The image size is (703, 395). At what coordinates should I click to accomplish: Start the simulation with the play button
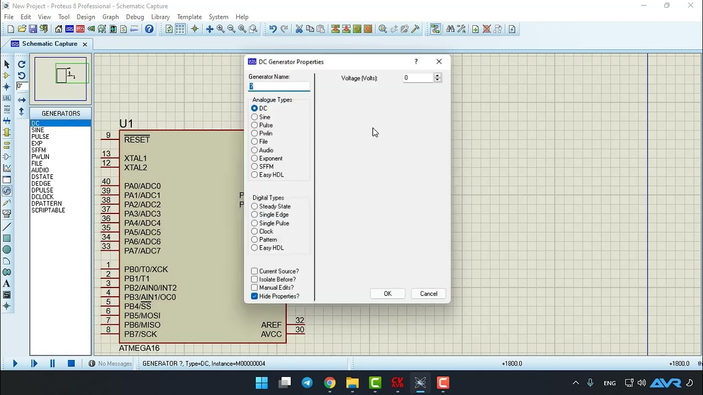click(x=15, y=363)
